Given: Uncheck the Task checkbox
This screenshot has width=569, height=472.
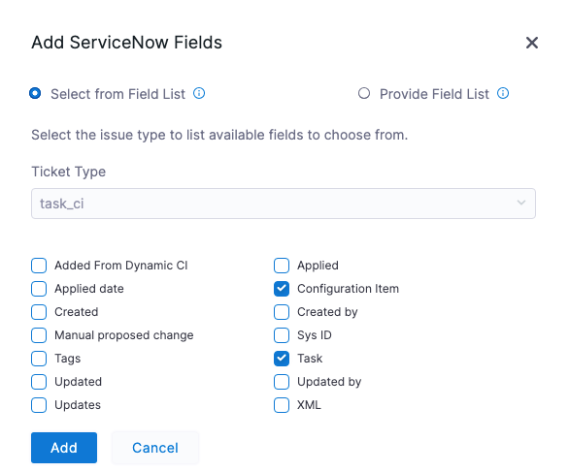Looking at the screenshot, I should pos(282,359).
